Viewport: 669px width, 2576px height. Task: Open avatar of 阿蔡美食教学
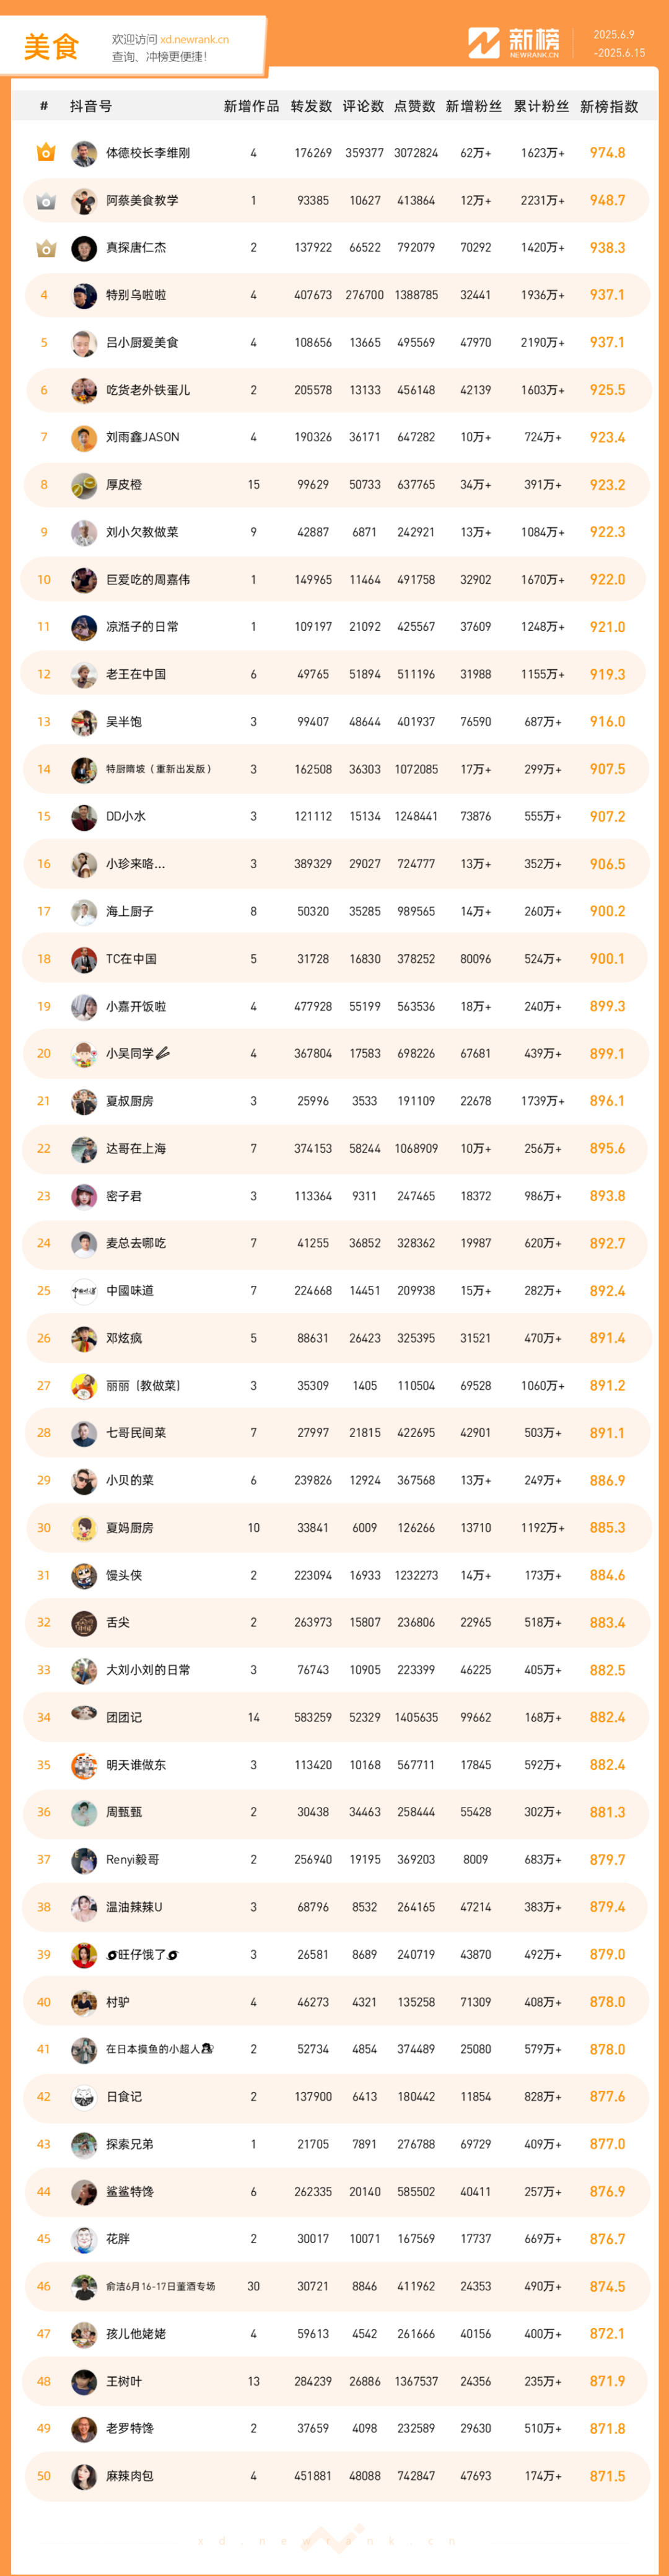click(x=84, y=201)
